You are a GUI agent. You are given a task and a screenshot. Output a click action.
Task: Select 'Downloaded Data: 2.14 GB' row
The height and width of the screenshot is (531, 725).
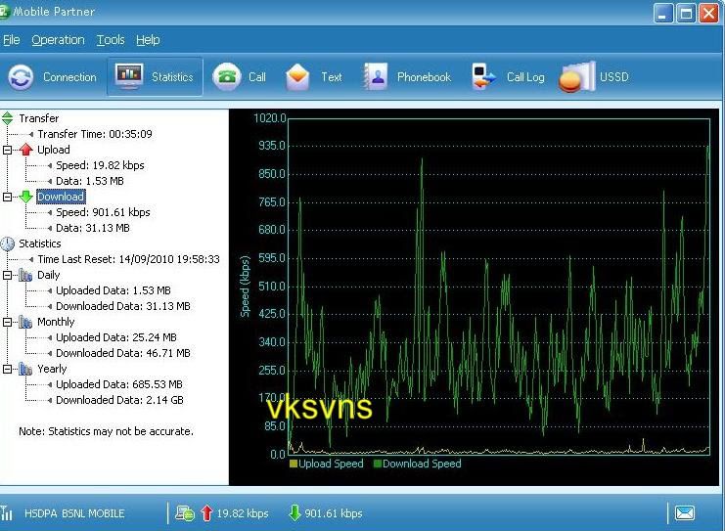point(119,401)
